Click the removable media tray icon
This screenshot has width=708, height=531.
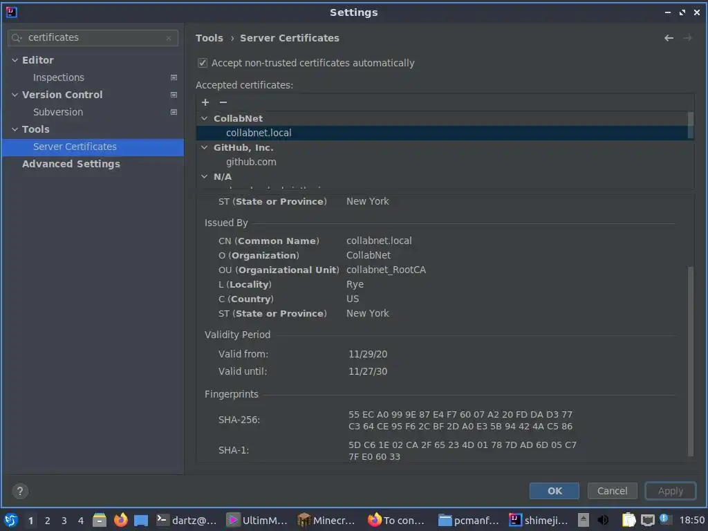click(x=584, y=520)
